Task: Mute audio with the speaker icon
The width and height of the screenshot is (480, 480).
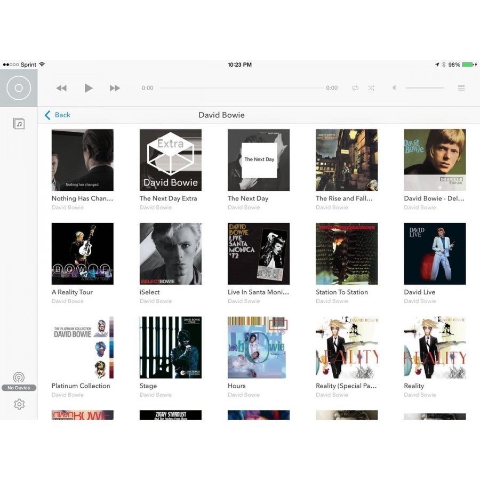Action: 394,88
